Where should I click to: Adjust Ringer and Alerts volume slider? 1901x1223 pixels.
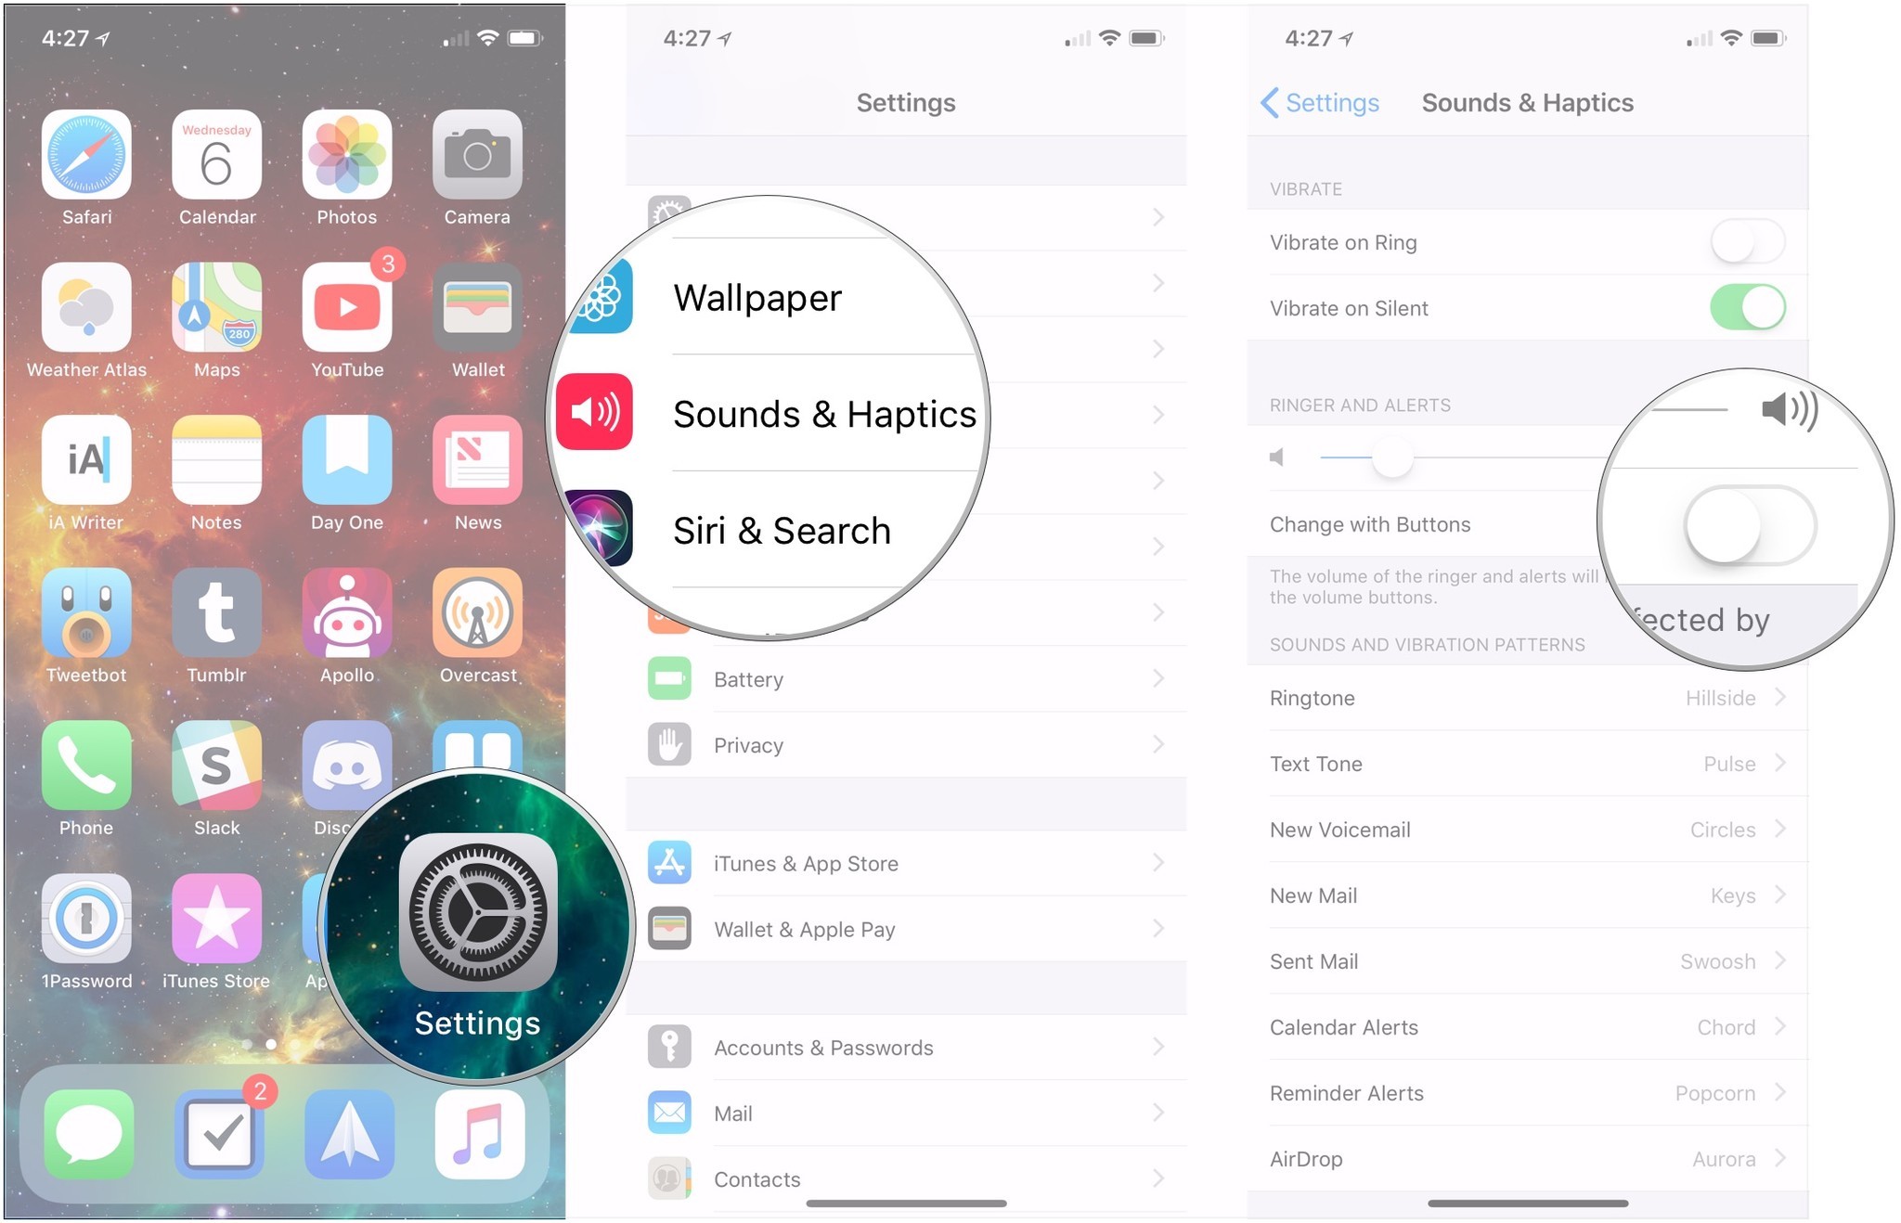click(x=1386, y=455)
